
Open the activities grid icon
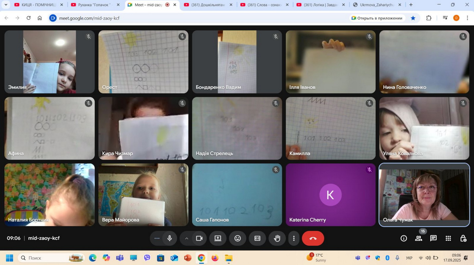(448, 238)
